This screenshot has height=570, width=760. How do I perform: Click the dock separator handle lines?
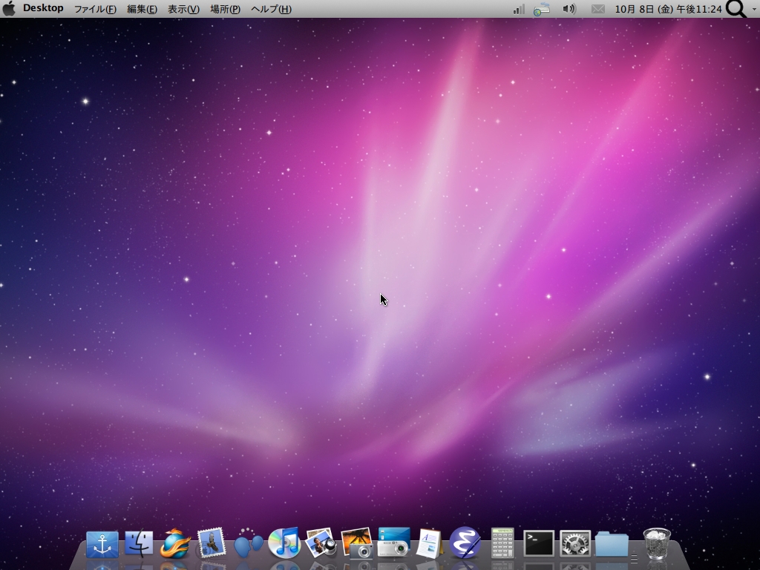[635, 559]
